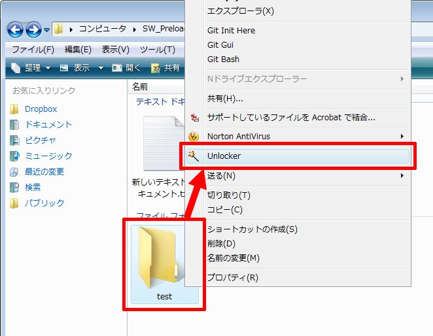This screenshot has height=336, width=433.
Task: Select コンピュータ in the address breadcrumb
Action: click(103, 29)
